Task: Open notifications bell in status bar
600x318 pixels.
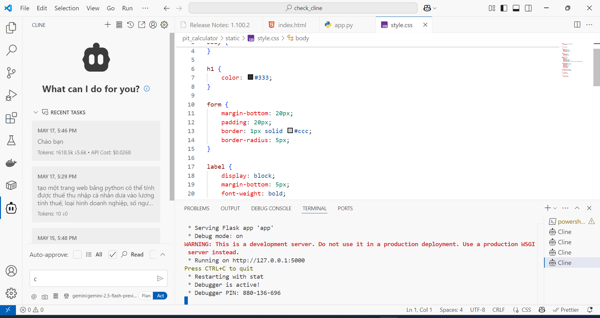Action: (x=590, y=310)
